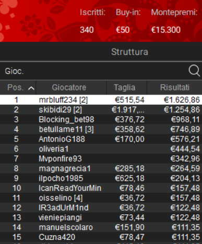Click player ilpocho1985
Viewport: 202px width, 244px height.
(x=101, y=178)
